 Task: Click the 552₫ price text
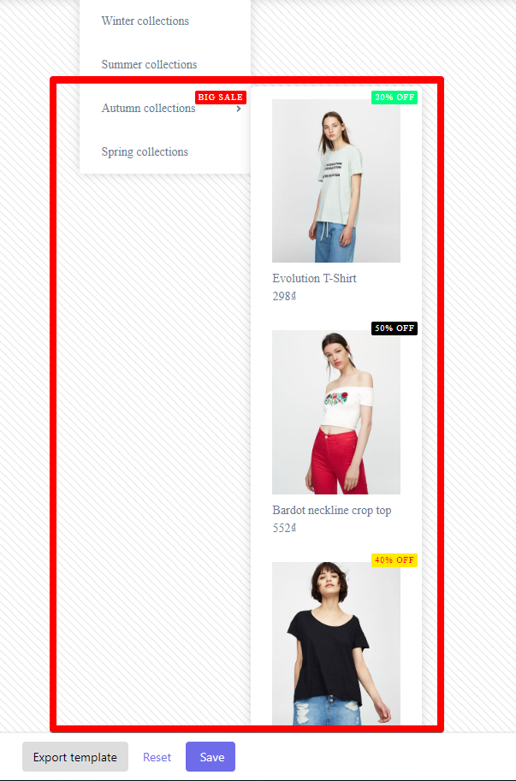284,528
